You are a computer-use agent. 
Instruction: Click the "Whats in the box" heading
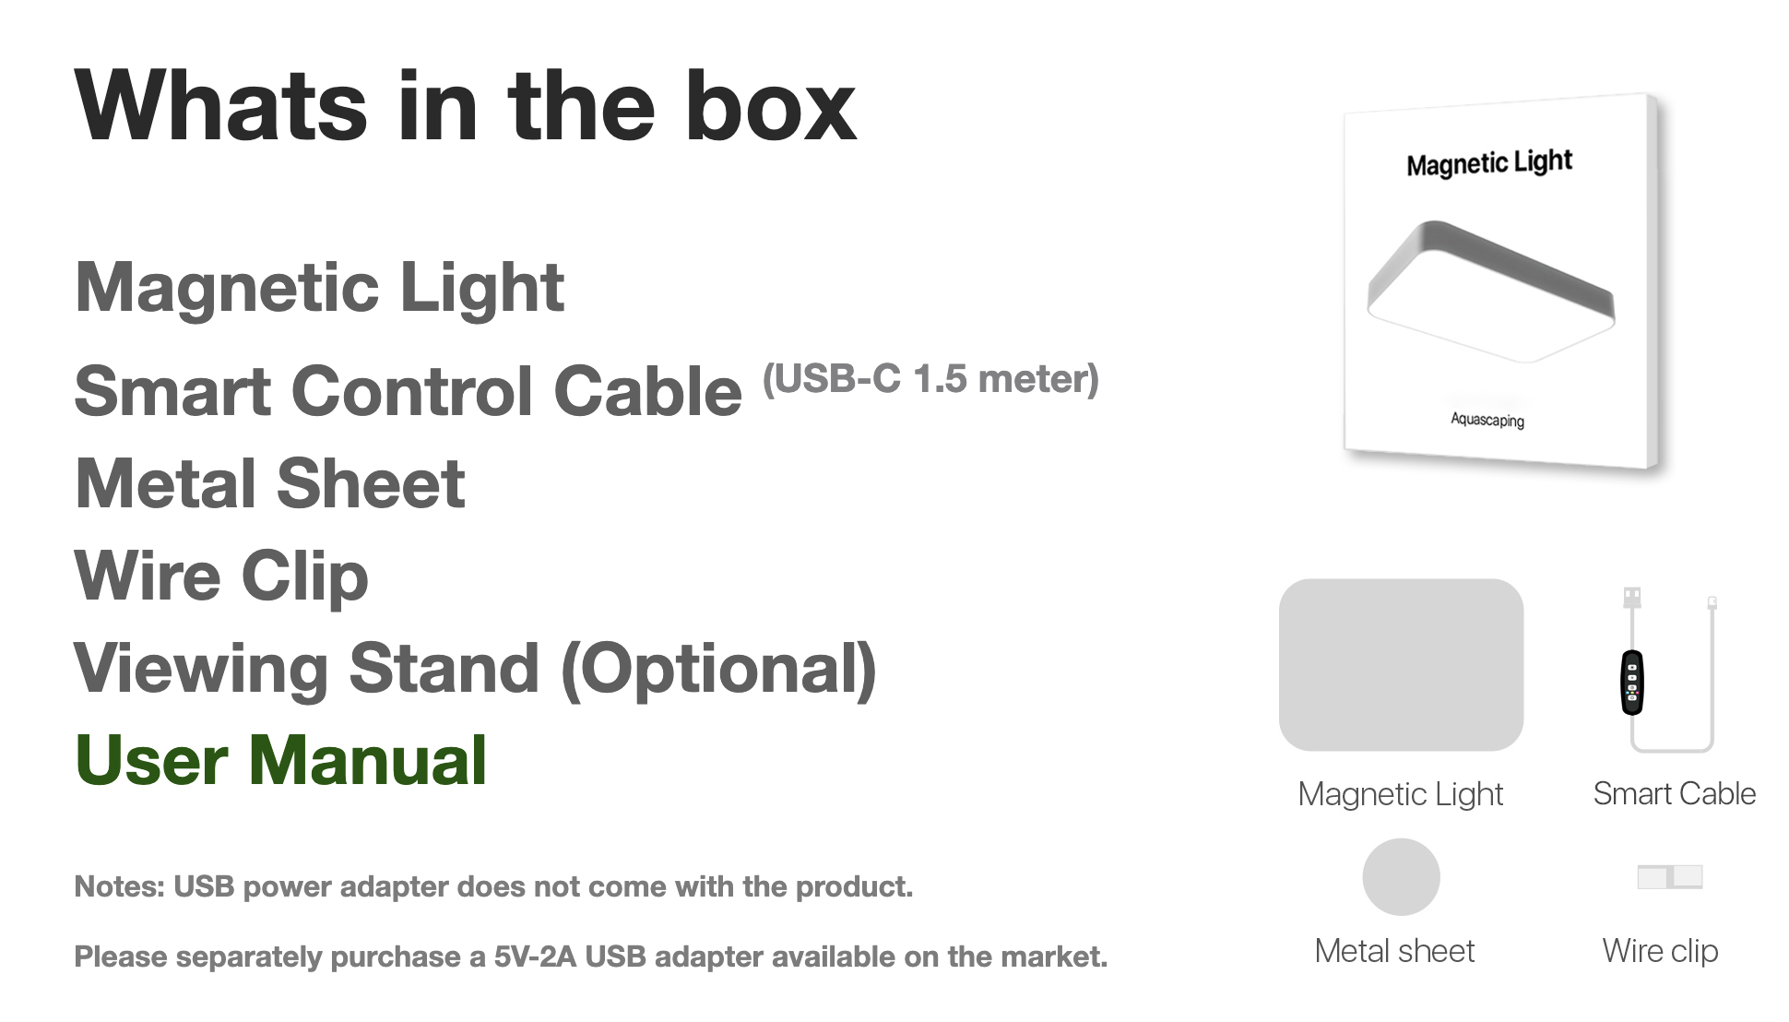click(466, 107)
